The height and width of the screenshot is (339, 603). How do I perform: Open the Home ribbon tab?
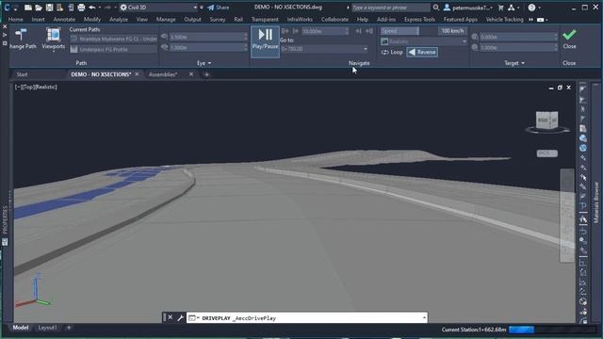pyautogui.click(x=15, y=19)
